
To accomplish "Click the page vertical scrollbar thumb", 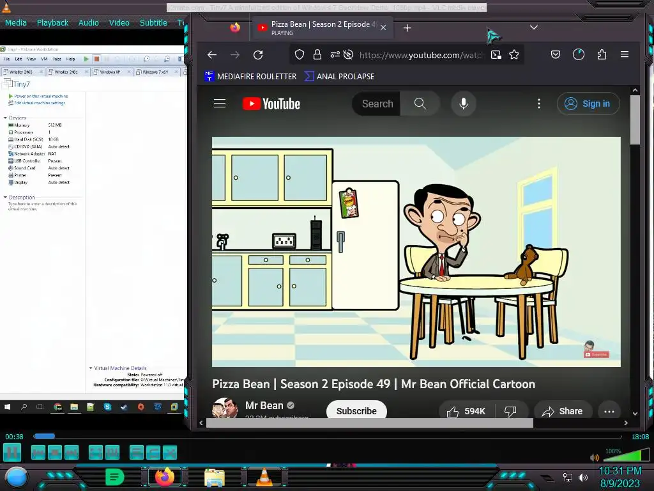I will (635, 120).
